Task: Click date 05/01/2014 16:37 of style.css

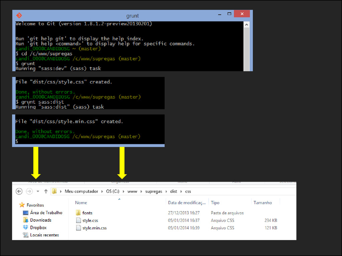Action: point(184,220)
